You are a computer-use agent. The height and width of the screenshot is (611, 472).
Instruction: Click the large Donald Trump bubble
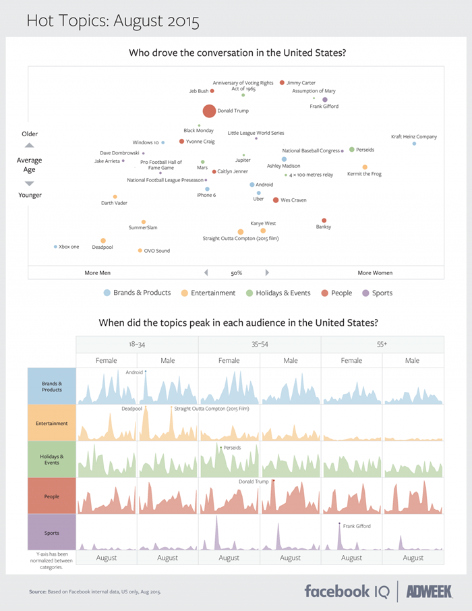click(209, 111)
